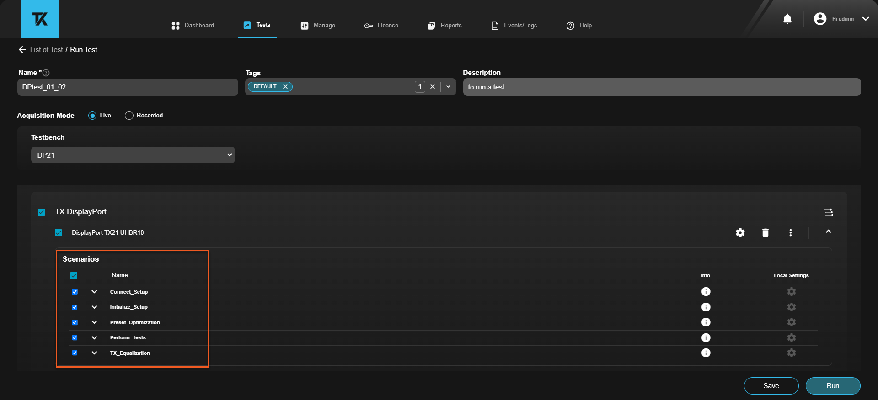This screenshot has width=878, height=400.
Task: Open three-dot menu for DisplayPort TX21 UHBR10
Action: (x=790, y=233)
